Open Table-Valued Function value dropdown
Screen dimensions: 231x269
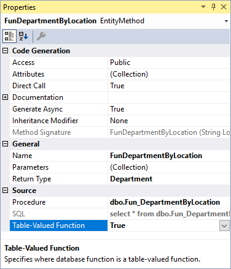(224, 225)
